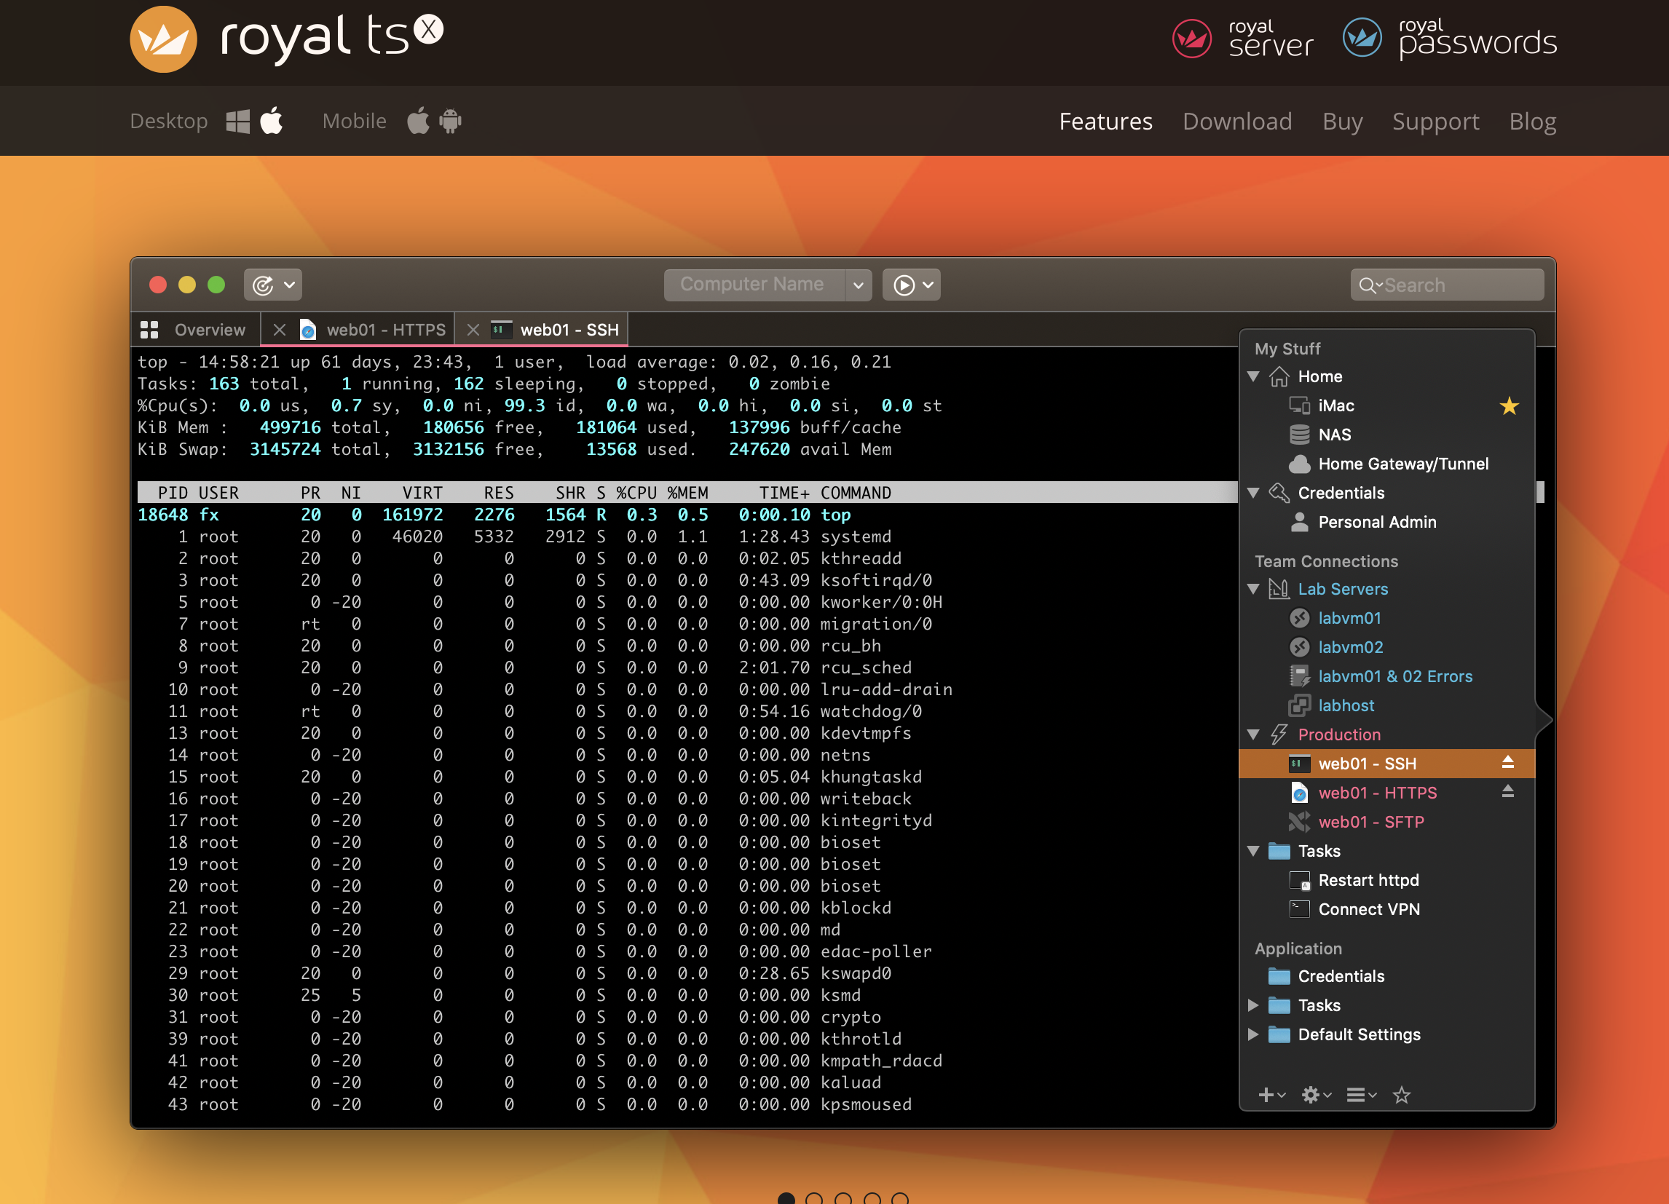Click the Search field in app toolbar
1669x1204 pixels.
click(1447, 285)
